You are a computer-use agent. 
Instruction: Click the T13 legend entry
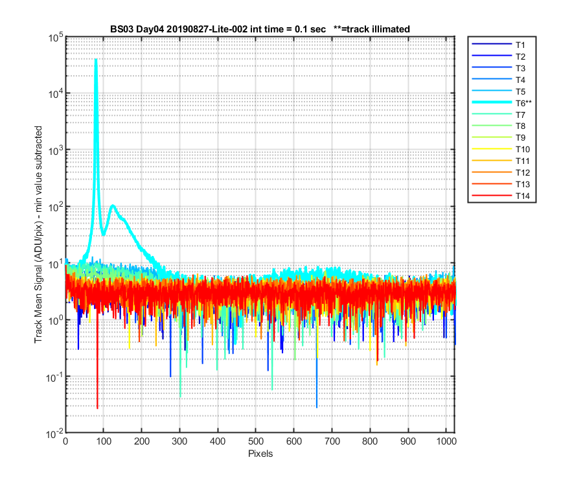click(x=501, y=184)
